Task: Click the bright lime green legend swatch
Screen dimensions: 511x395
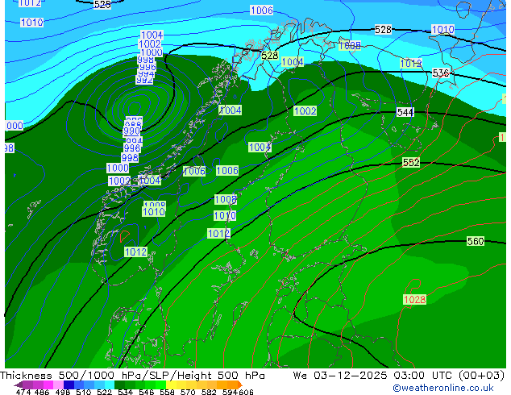Action: pos(161,385)
